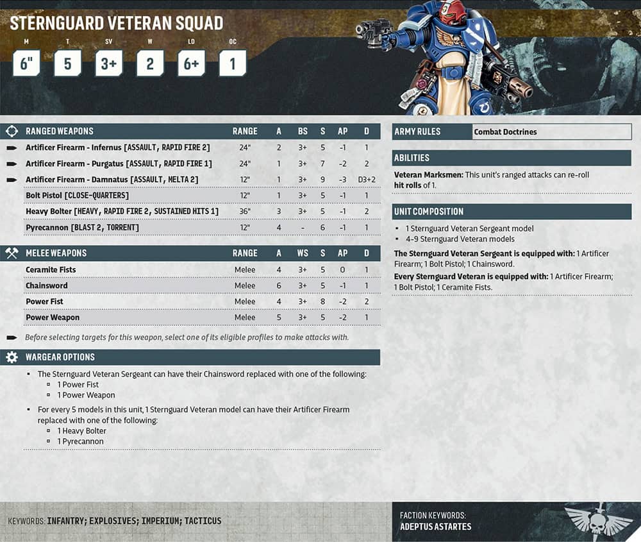This screenshot has width=641, height=542.
Task: Click the Heavy Bolter weapon row name
Action: tap(48, 212)
